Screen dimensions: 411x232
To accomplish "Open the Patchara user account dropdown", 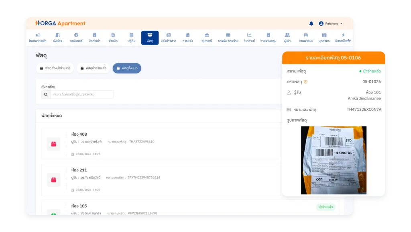I will 331,24.
